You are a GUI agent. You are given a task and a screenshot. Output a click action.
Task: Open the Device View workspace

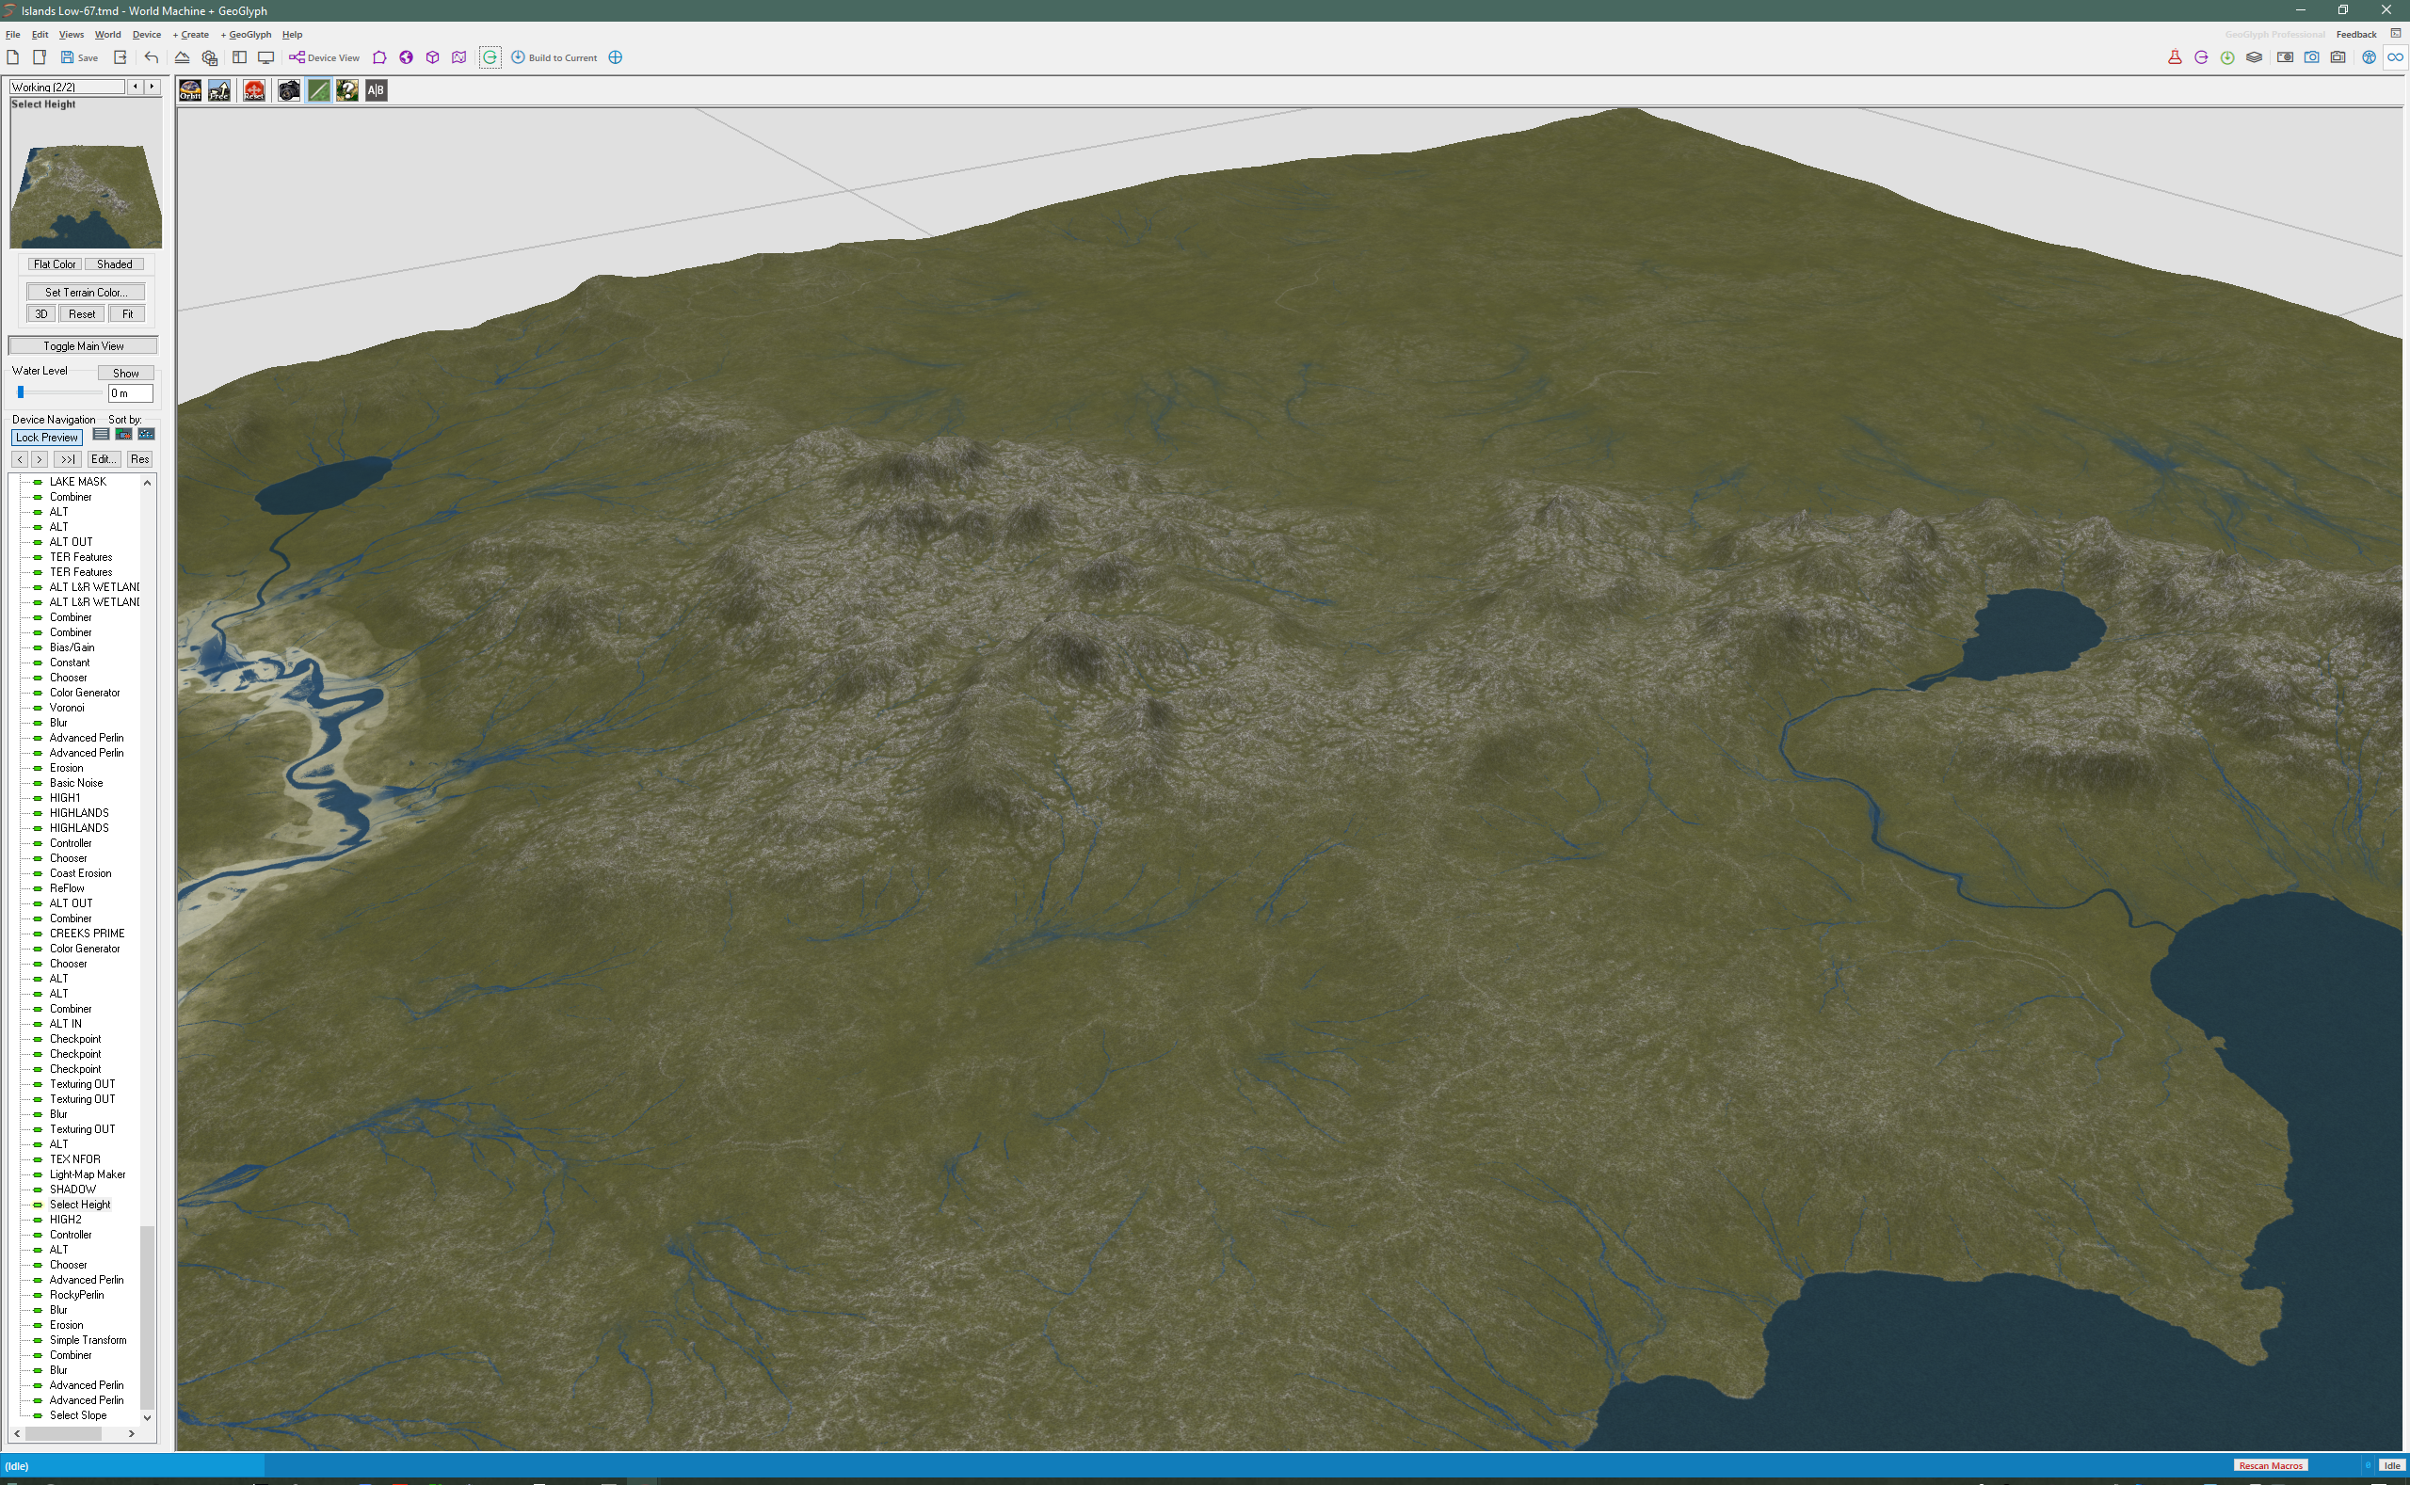(324, 58)
